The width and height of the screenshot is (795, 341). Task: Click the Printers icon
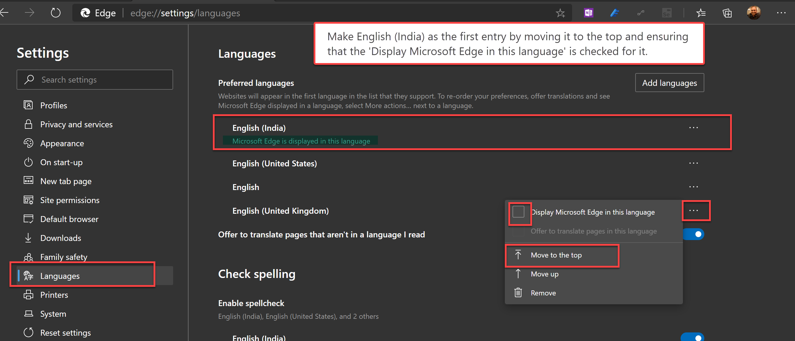point(28,295)
